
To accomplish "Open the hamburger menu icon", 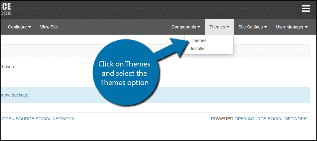I will click(306, 8).
